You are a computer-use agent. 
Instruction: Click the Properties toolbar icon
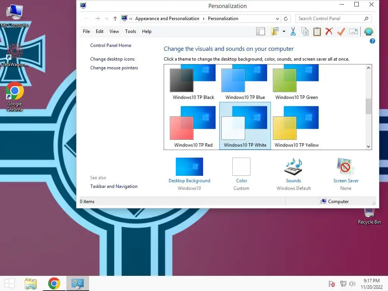coord(354,31)
